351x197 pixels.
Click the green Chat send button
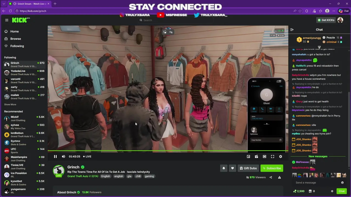pos(342,191)
